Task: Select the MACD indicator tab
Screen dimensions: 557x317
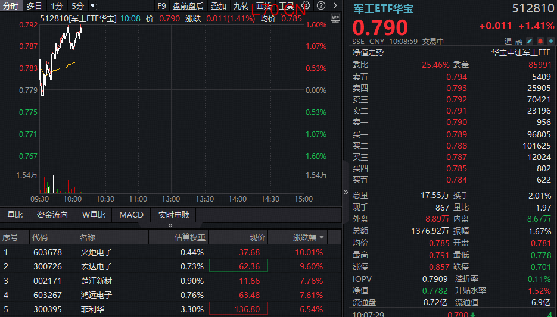Action: pos(131,215)
